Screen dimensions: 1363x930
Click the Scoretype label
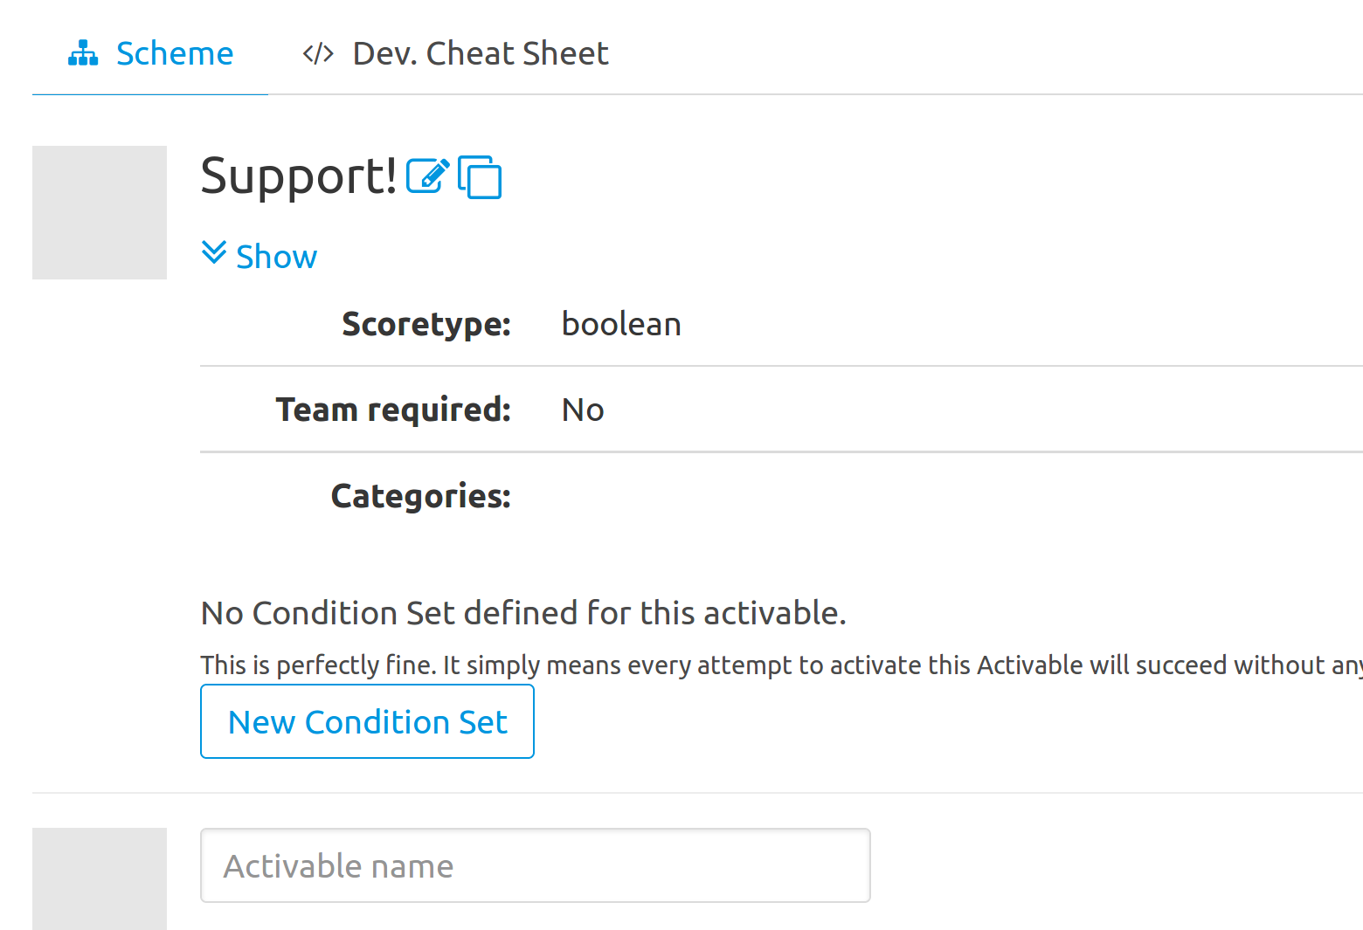[x=426, y=324]
